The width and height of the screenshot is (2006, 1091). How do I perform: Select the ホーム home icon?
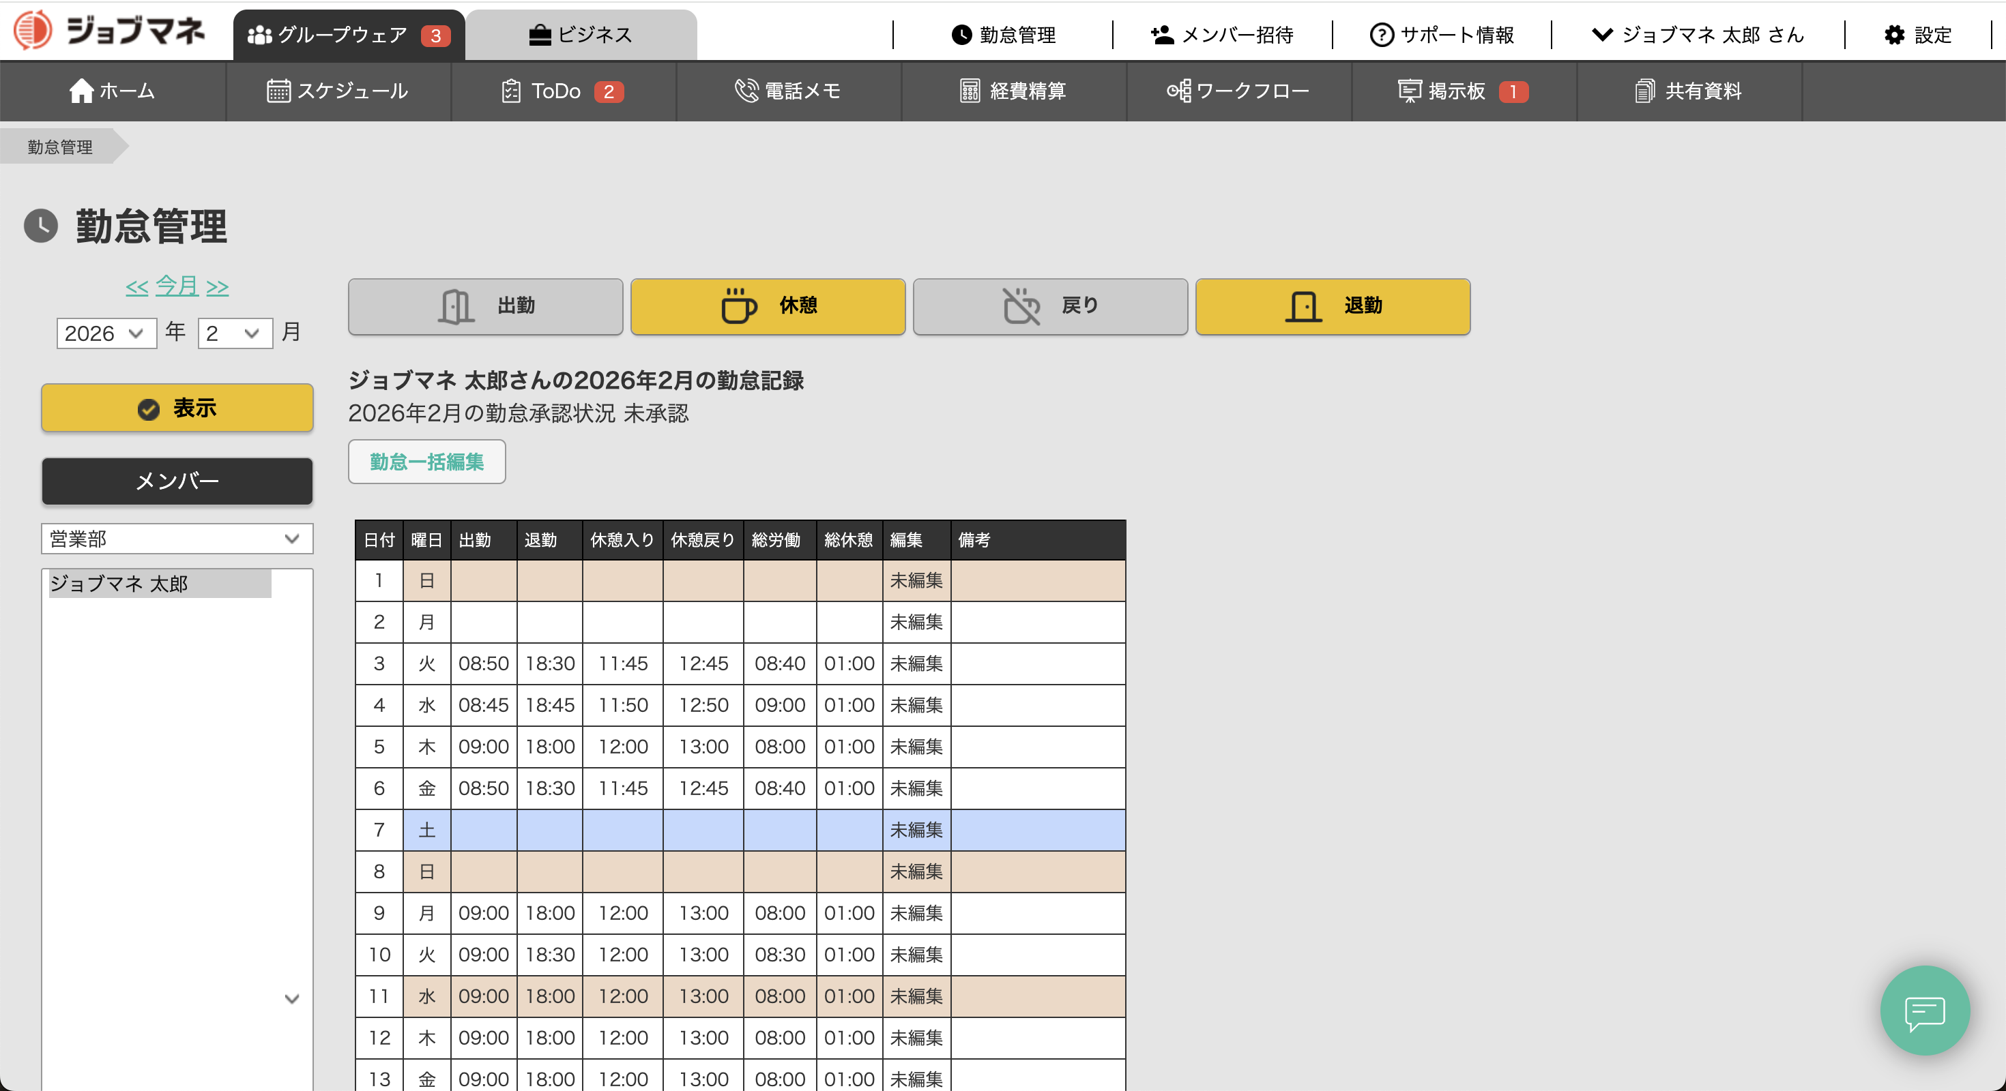coord(82,91)
